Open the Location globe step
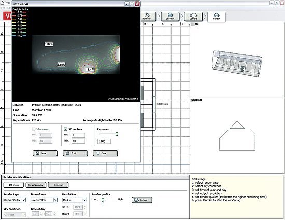 coord(170,17)
